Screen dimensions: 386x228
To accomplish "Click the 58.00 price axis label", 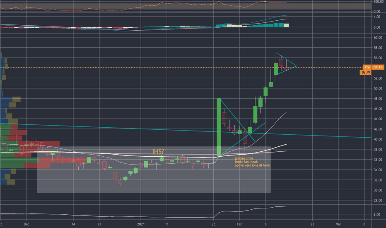I will (x=378, y=48).
